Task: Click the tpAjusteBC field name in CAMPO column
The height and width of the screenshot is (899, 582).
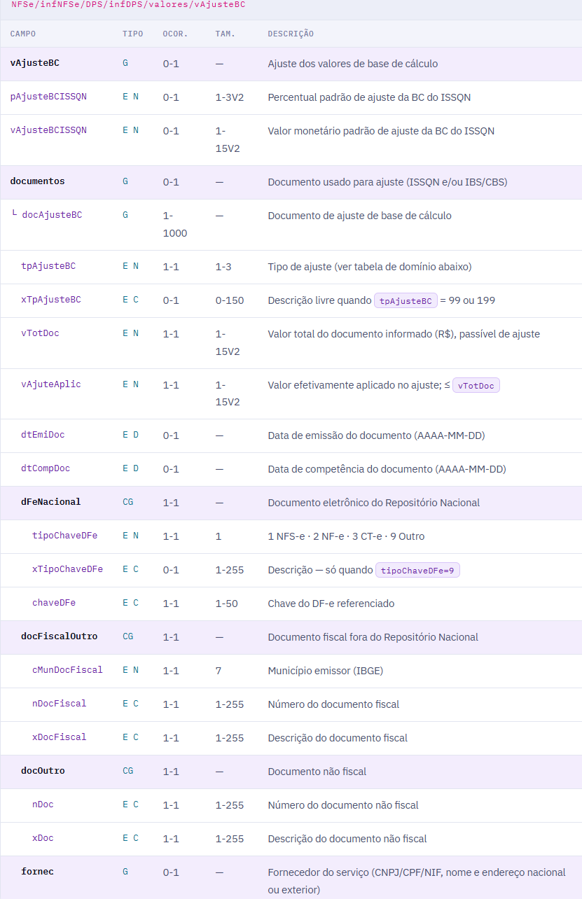Action: pyautogui.click(x=48, y=266)
